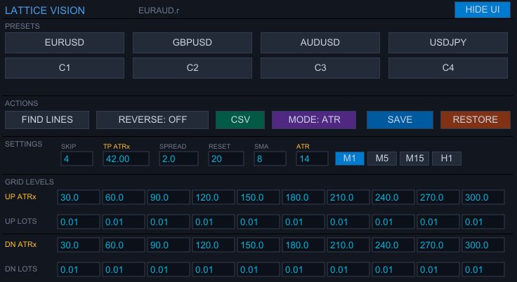Click the SPREAD value field
The height and width of the screenshot is (282, 517).
click(178, 159)
